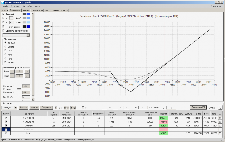Screen dimensions: 225x142
Task: Uncheck the Итого row checkbox
Action: (x=6, y=133)
